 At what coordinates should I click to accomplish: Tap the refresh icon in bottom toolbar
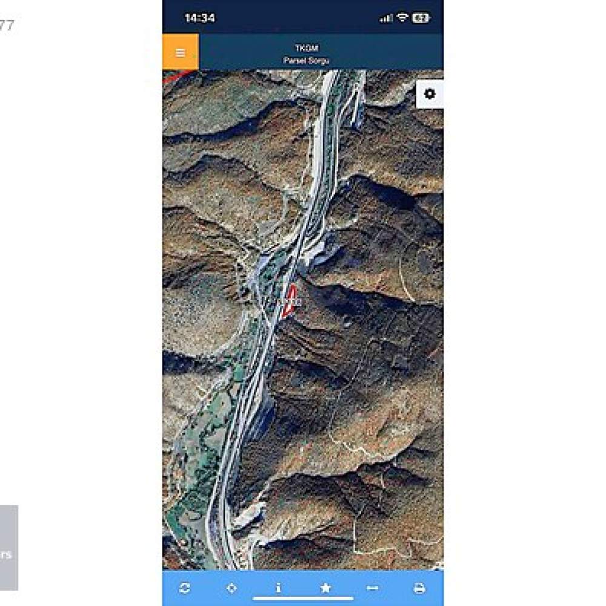click(185, 588)
